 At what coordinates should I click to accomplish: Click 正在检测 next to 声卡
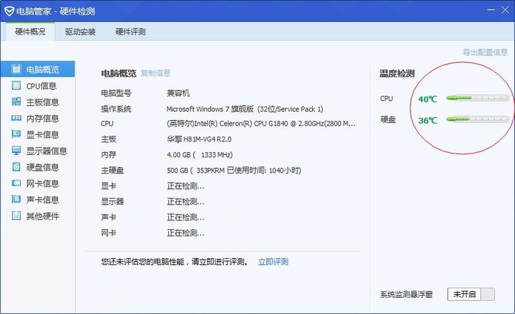click(185, 217)
